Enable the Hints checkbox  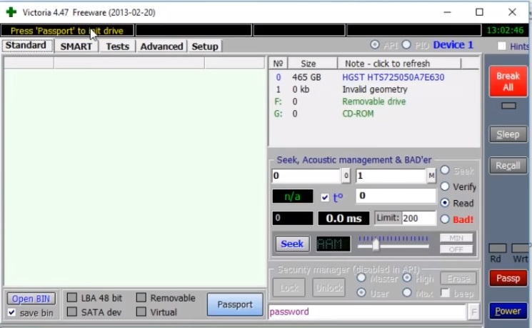point(502,46)
